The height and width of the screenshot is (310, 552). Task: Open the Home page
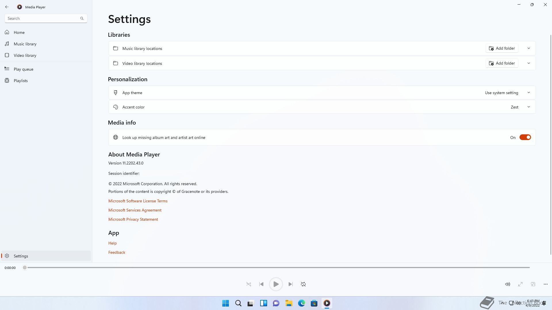point(46,32)
